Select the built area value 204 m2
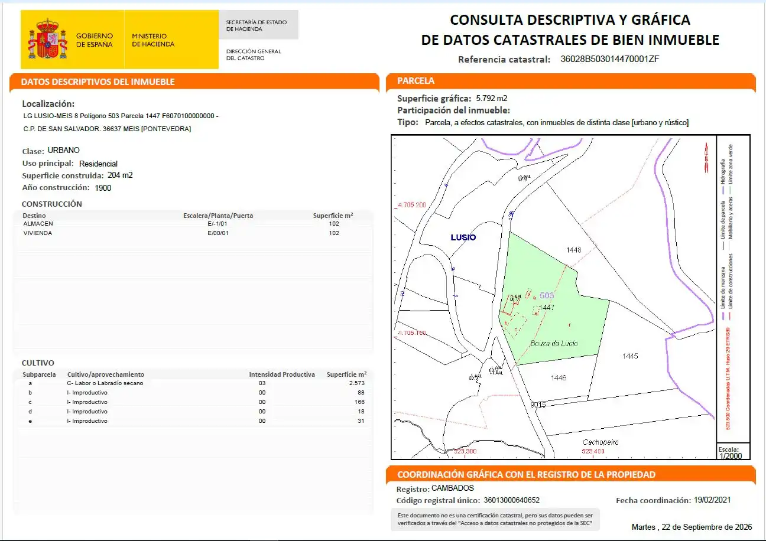766x541 pixels. 121,175
